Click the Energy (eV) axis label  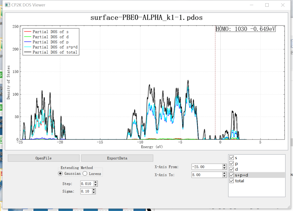pos(152,147)
